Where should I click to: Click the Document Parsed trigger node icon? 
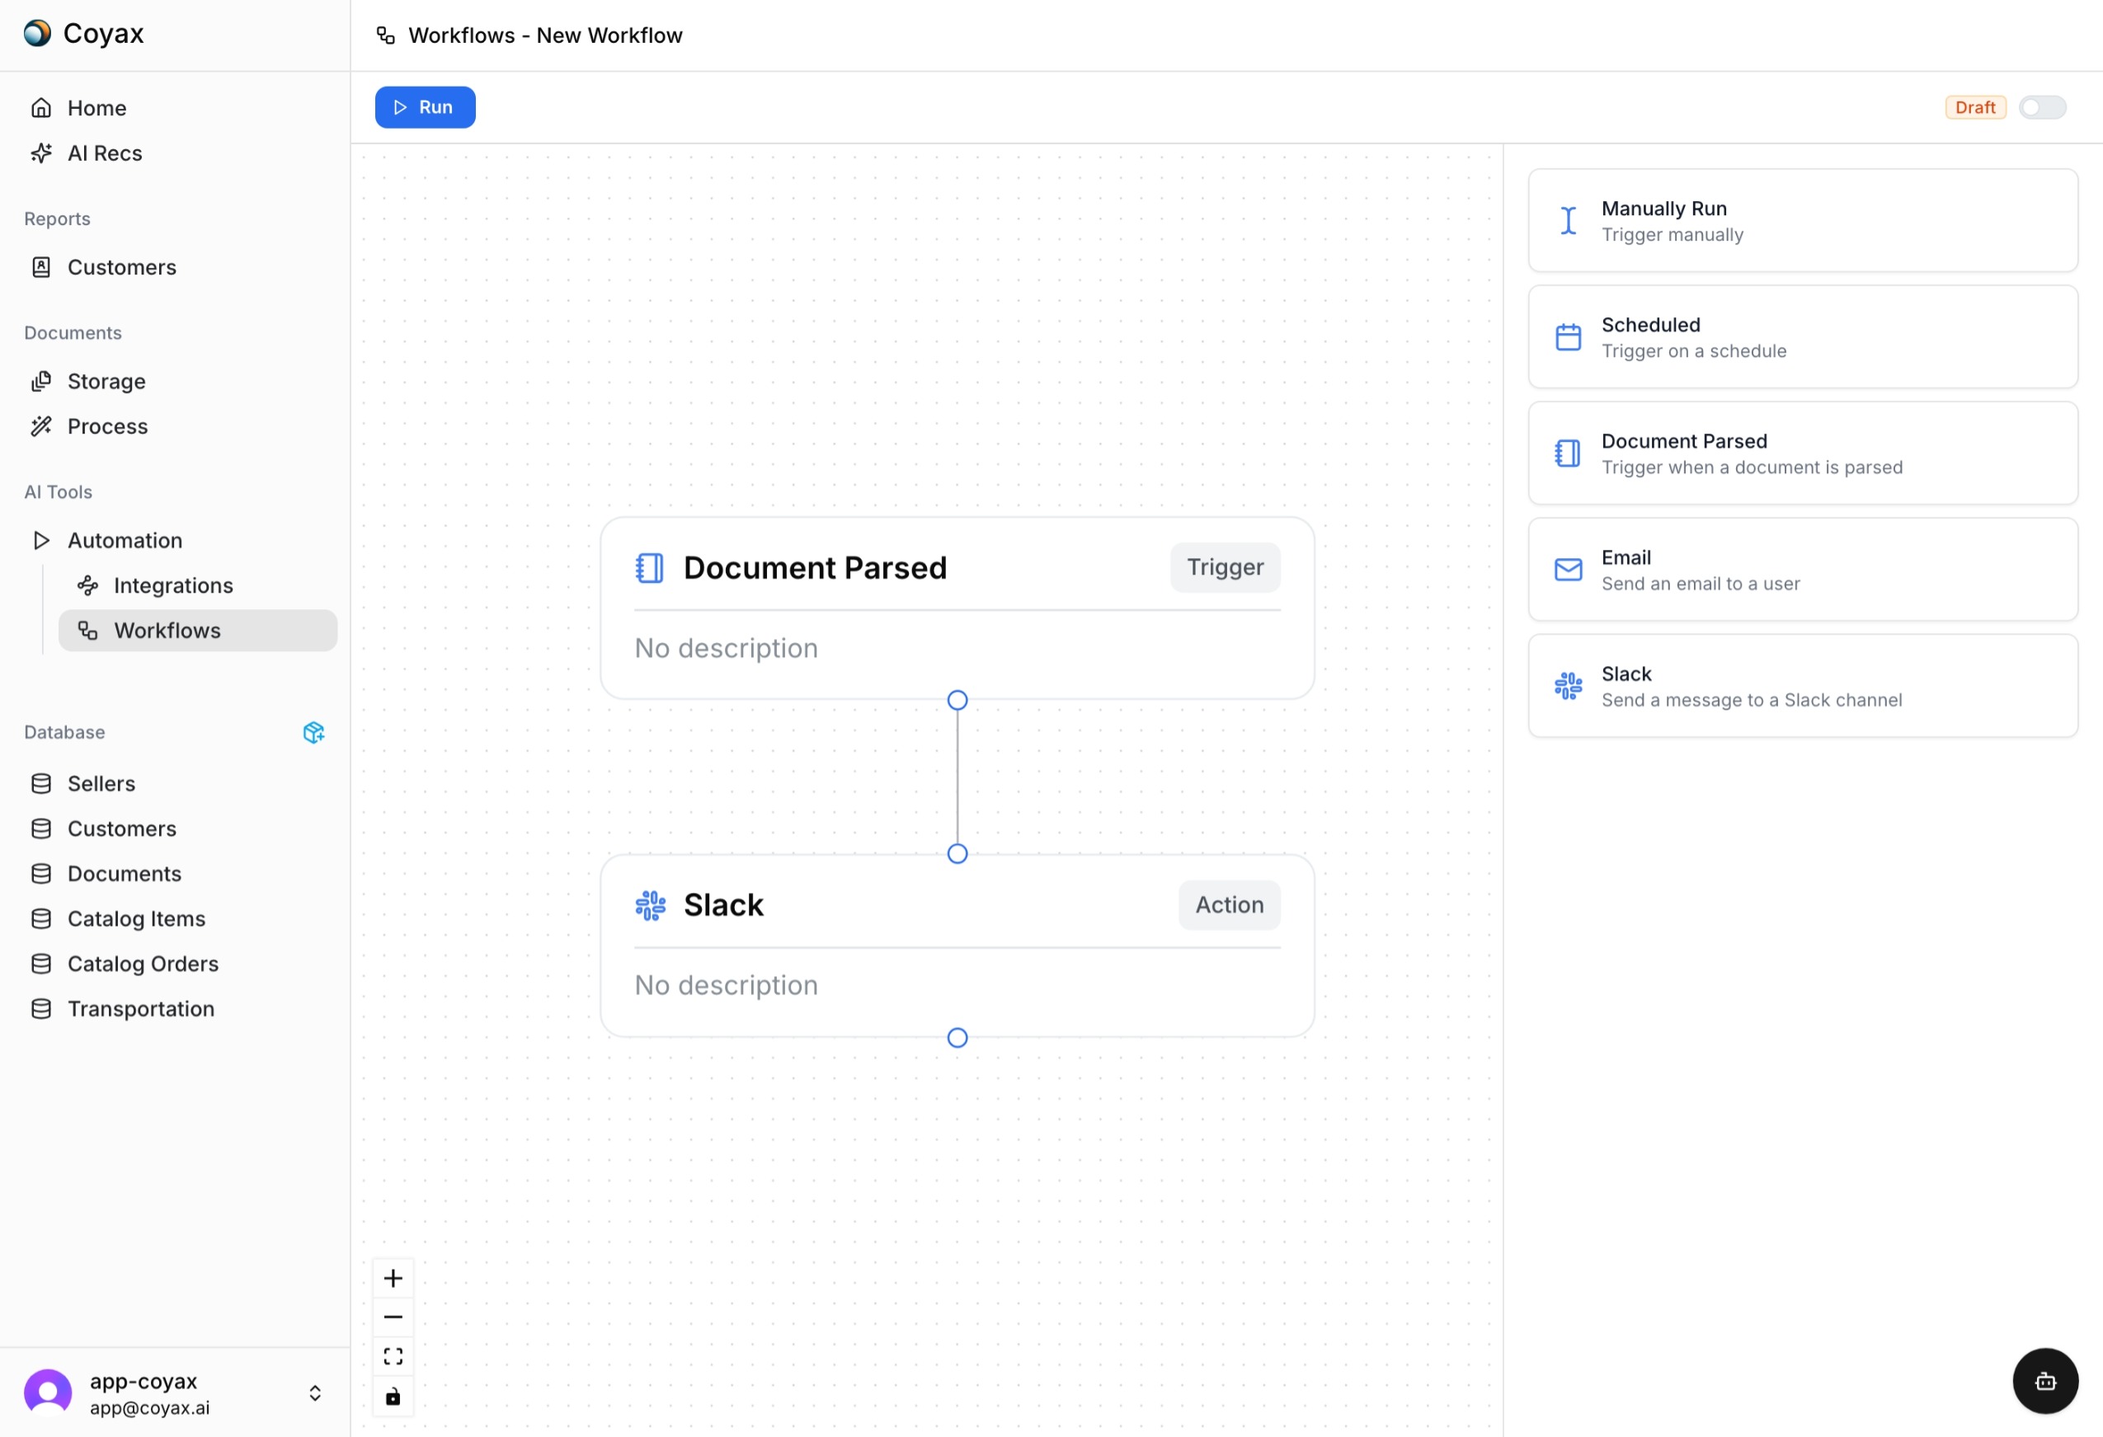[x=649, y=568]
